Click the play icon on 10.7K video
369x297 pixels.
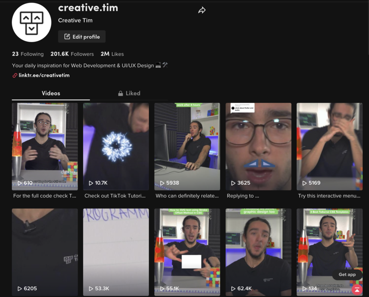pos(91,183)
